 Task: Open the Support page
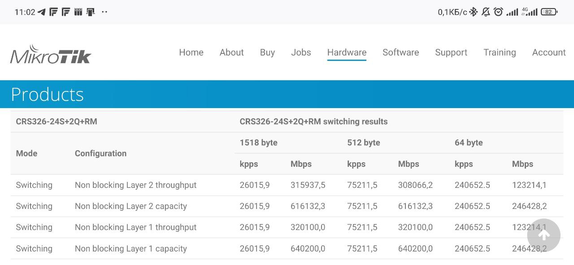[451, 52]
